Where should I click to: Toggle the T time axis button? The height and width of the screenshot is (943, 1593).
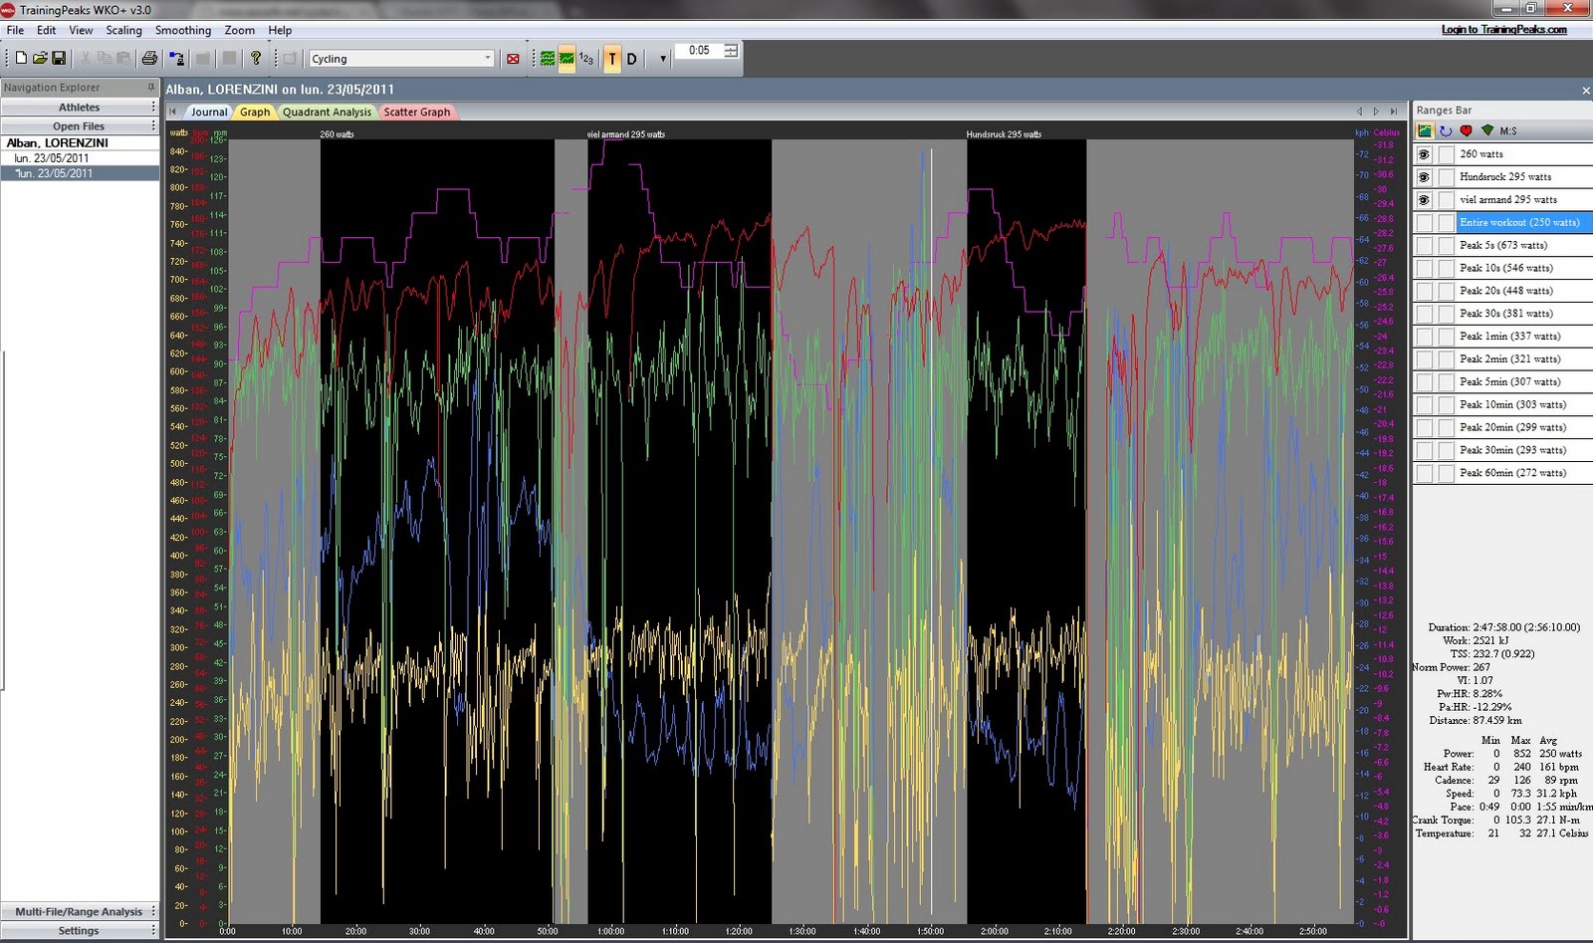coord(612,59)
